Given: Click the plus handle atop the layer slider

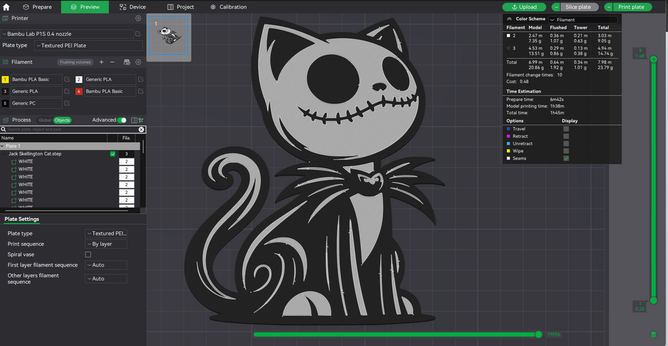Looking at the screenshot, I should tap(654, 59).
